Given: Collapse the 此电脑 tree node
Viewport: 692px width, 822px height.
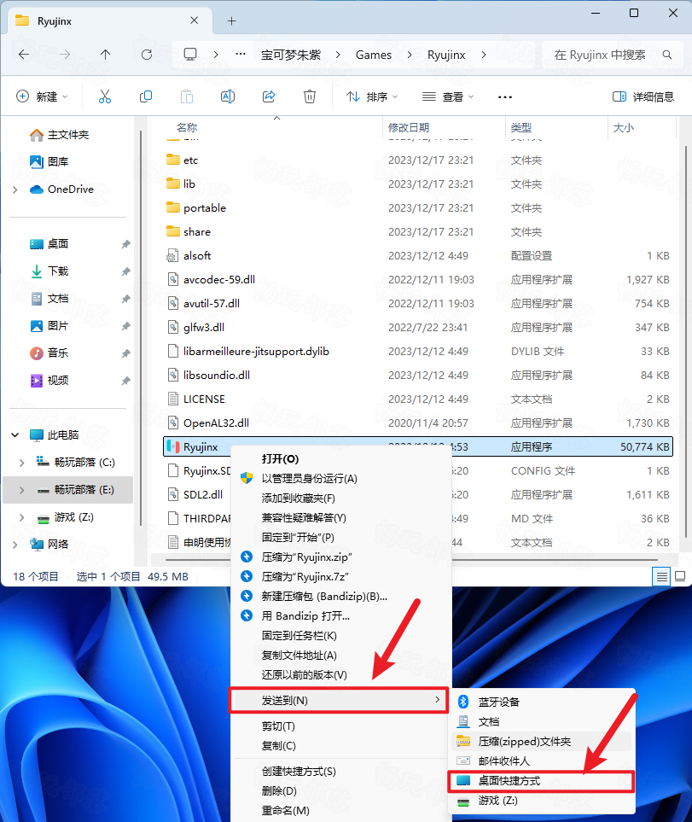Looking at the screenshot, I should click(15, 435).
